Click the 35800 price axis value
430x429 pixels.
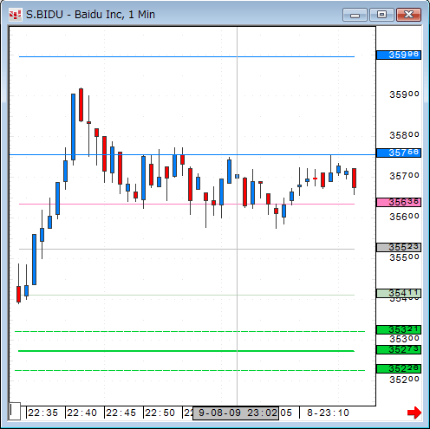tap(404, 135)
